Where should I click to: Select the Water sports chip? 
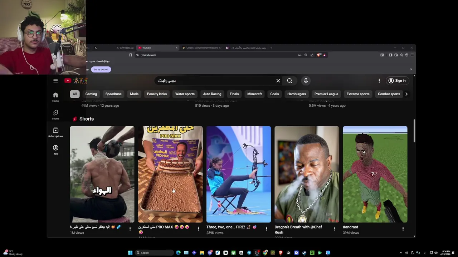pos(185,94)
